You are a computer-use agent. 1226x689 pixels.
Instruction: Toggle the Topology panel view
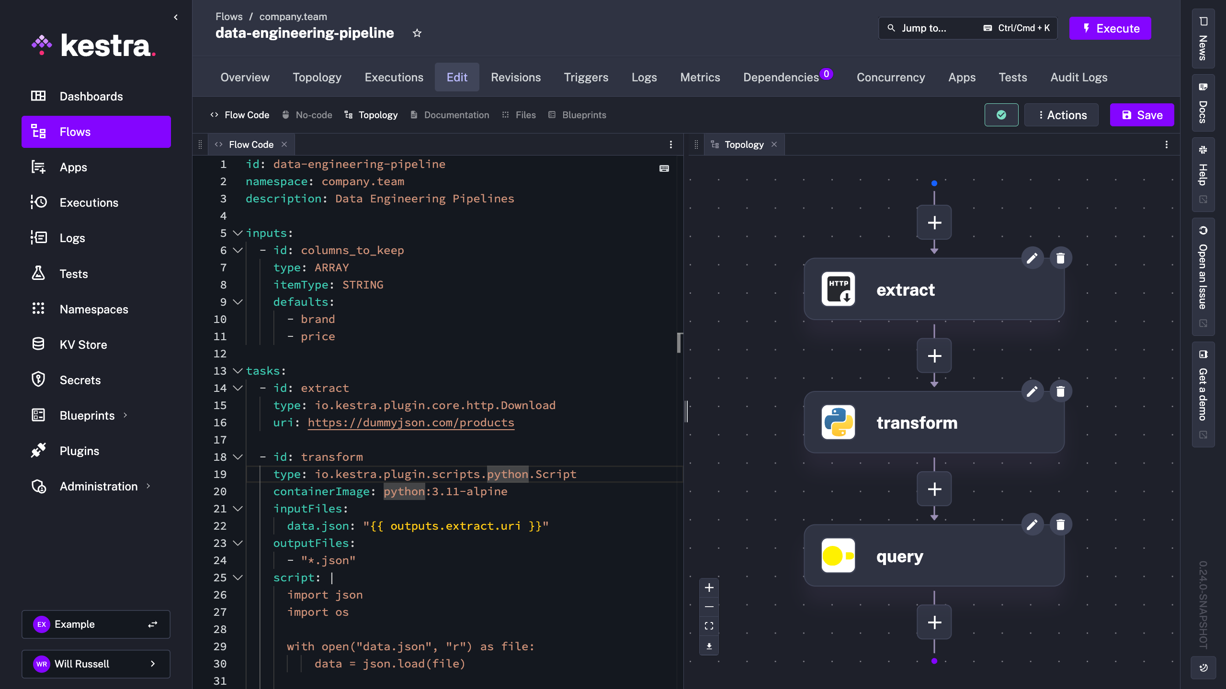[371, 115]
